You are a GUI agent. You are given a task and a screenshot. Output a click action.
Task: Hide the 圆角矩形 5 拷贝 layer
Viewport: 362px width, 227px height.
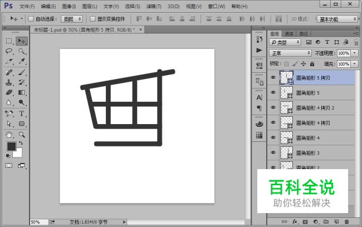tap(273, 77)
